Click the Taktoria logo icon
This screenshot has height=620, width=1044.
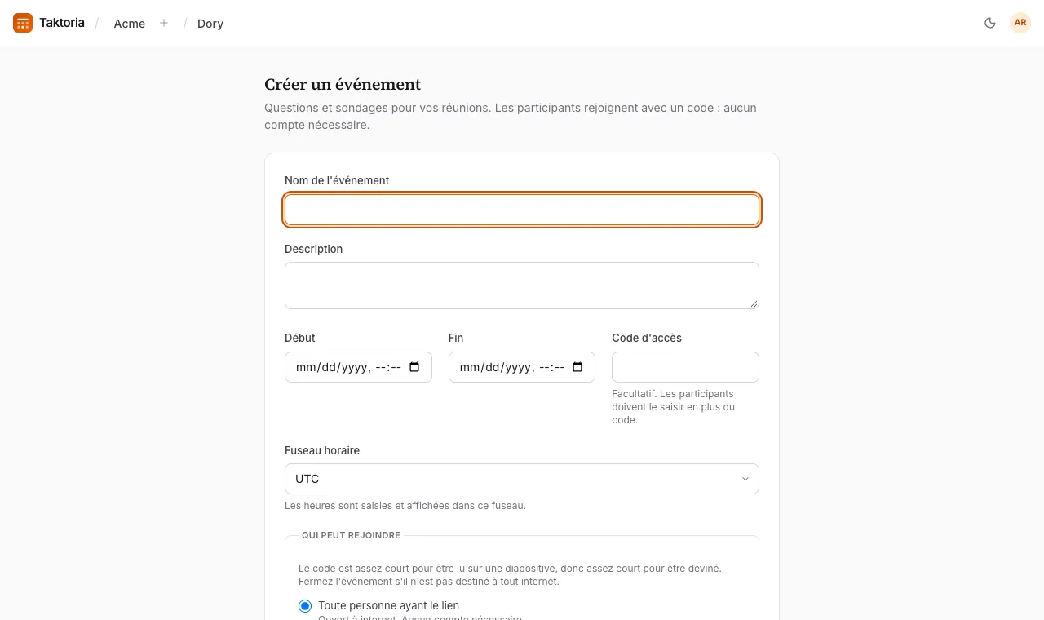pos(23,23)
